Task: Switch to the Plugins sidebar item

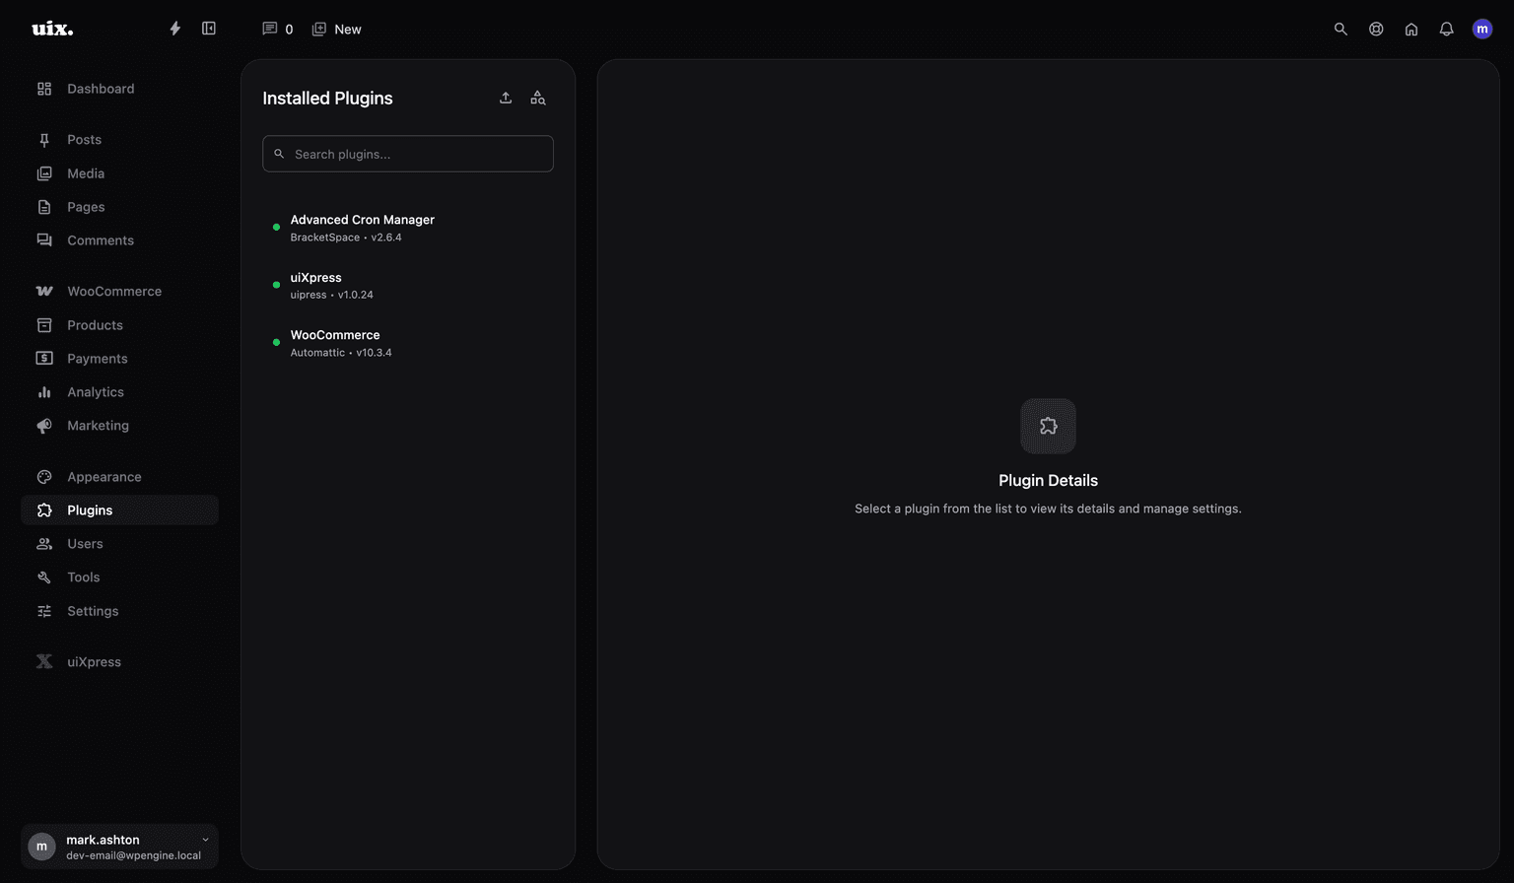Action: pos(88,509)
